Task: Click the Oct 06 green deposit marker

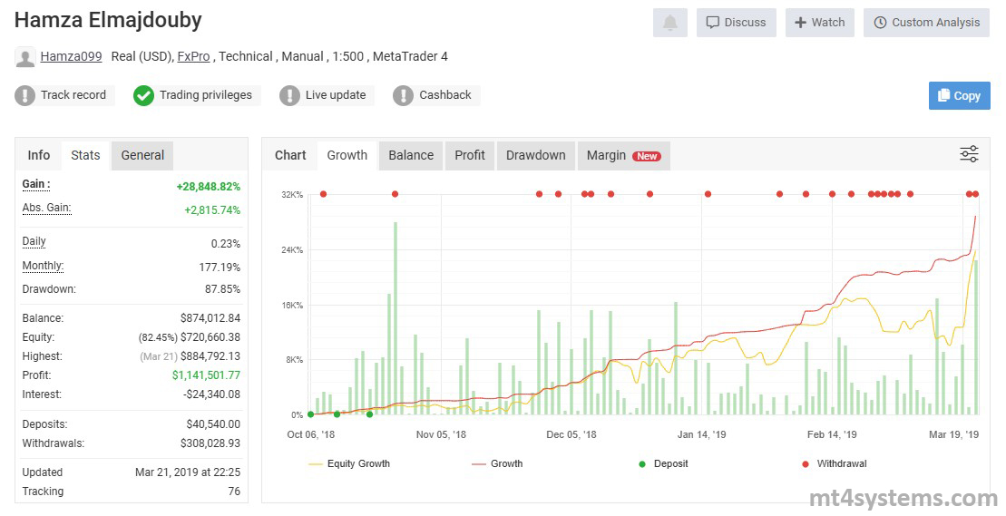Action: [310, 414]
